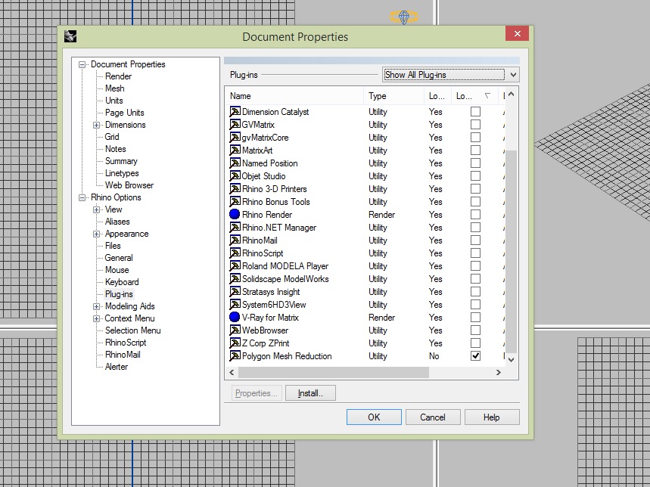Select the Alerter tree item
Screen dimensions: 650x487
point(117,367)
